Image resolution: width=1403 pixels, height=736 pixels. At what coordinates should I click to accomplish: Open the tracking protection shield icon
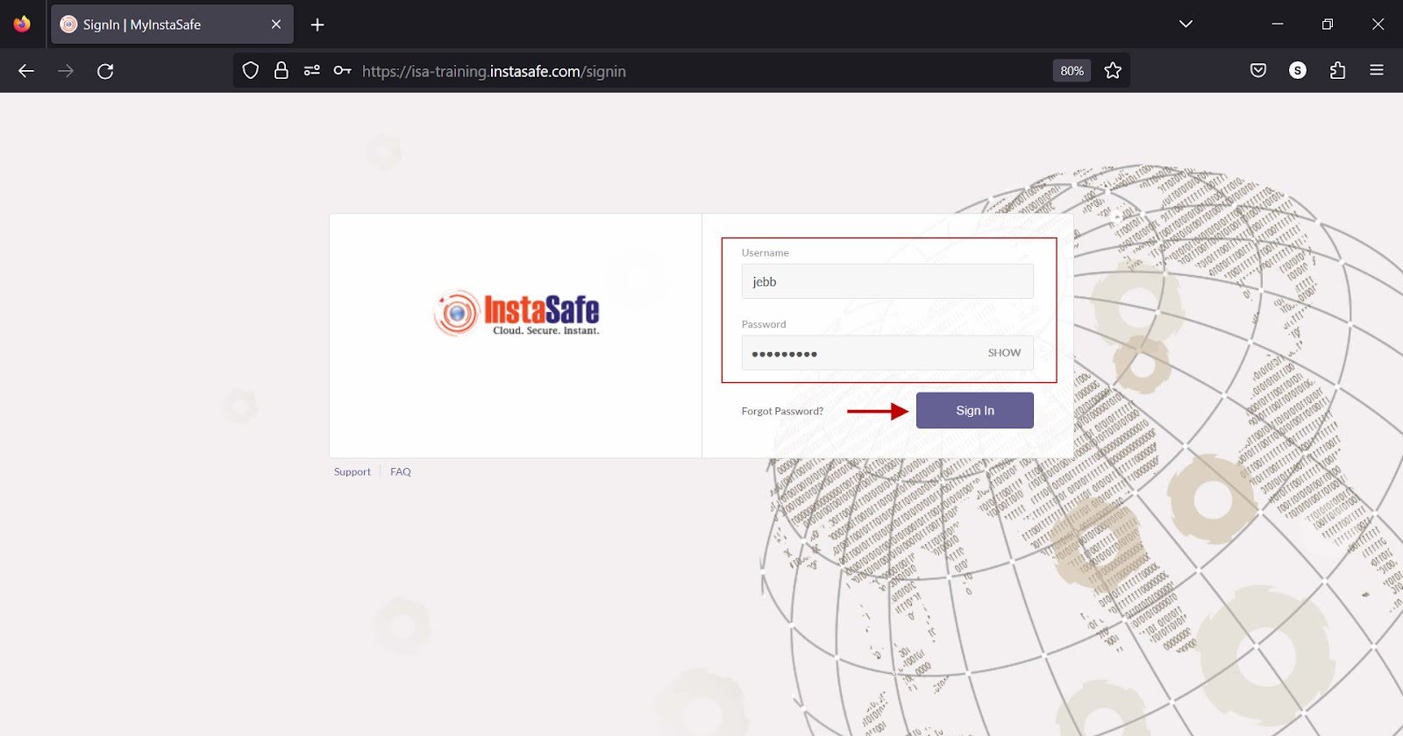[x=251, y=71]
